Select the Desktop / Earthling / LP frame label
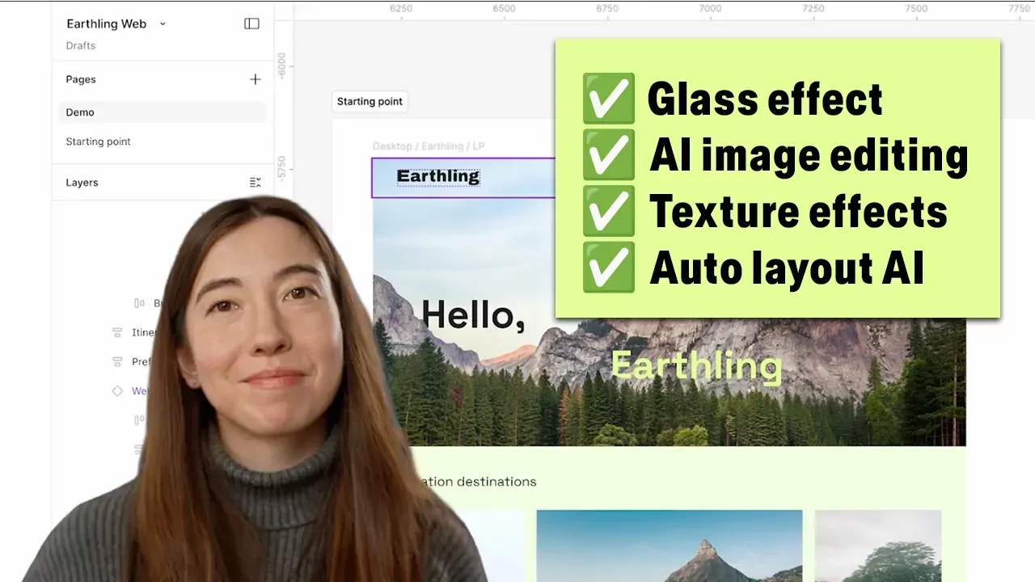Screen dimensions: 1035x582 click(429, 146)
